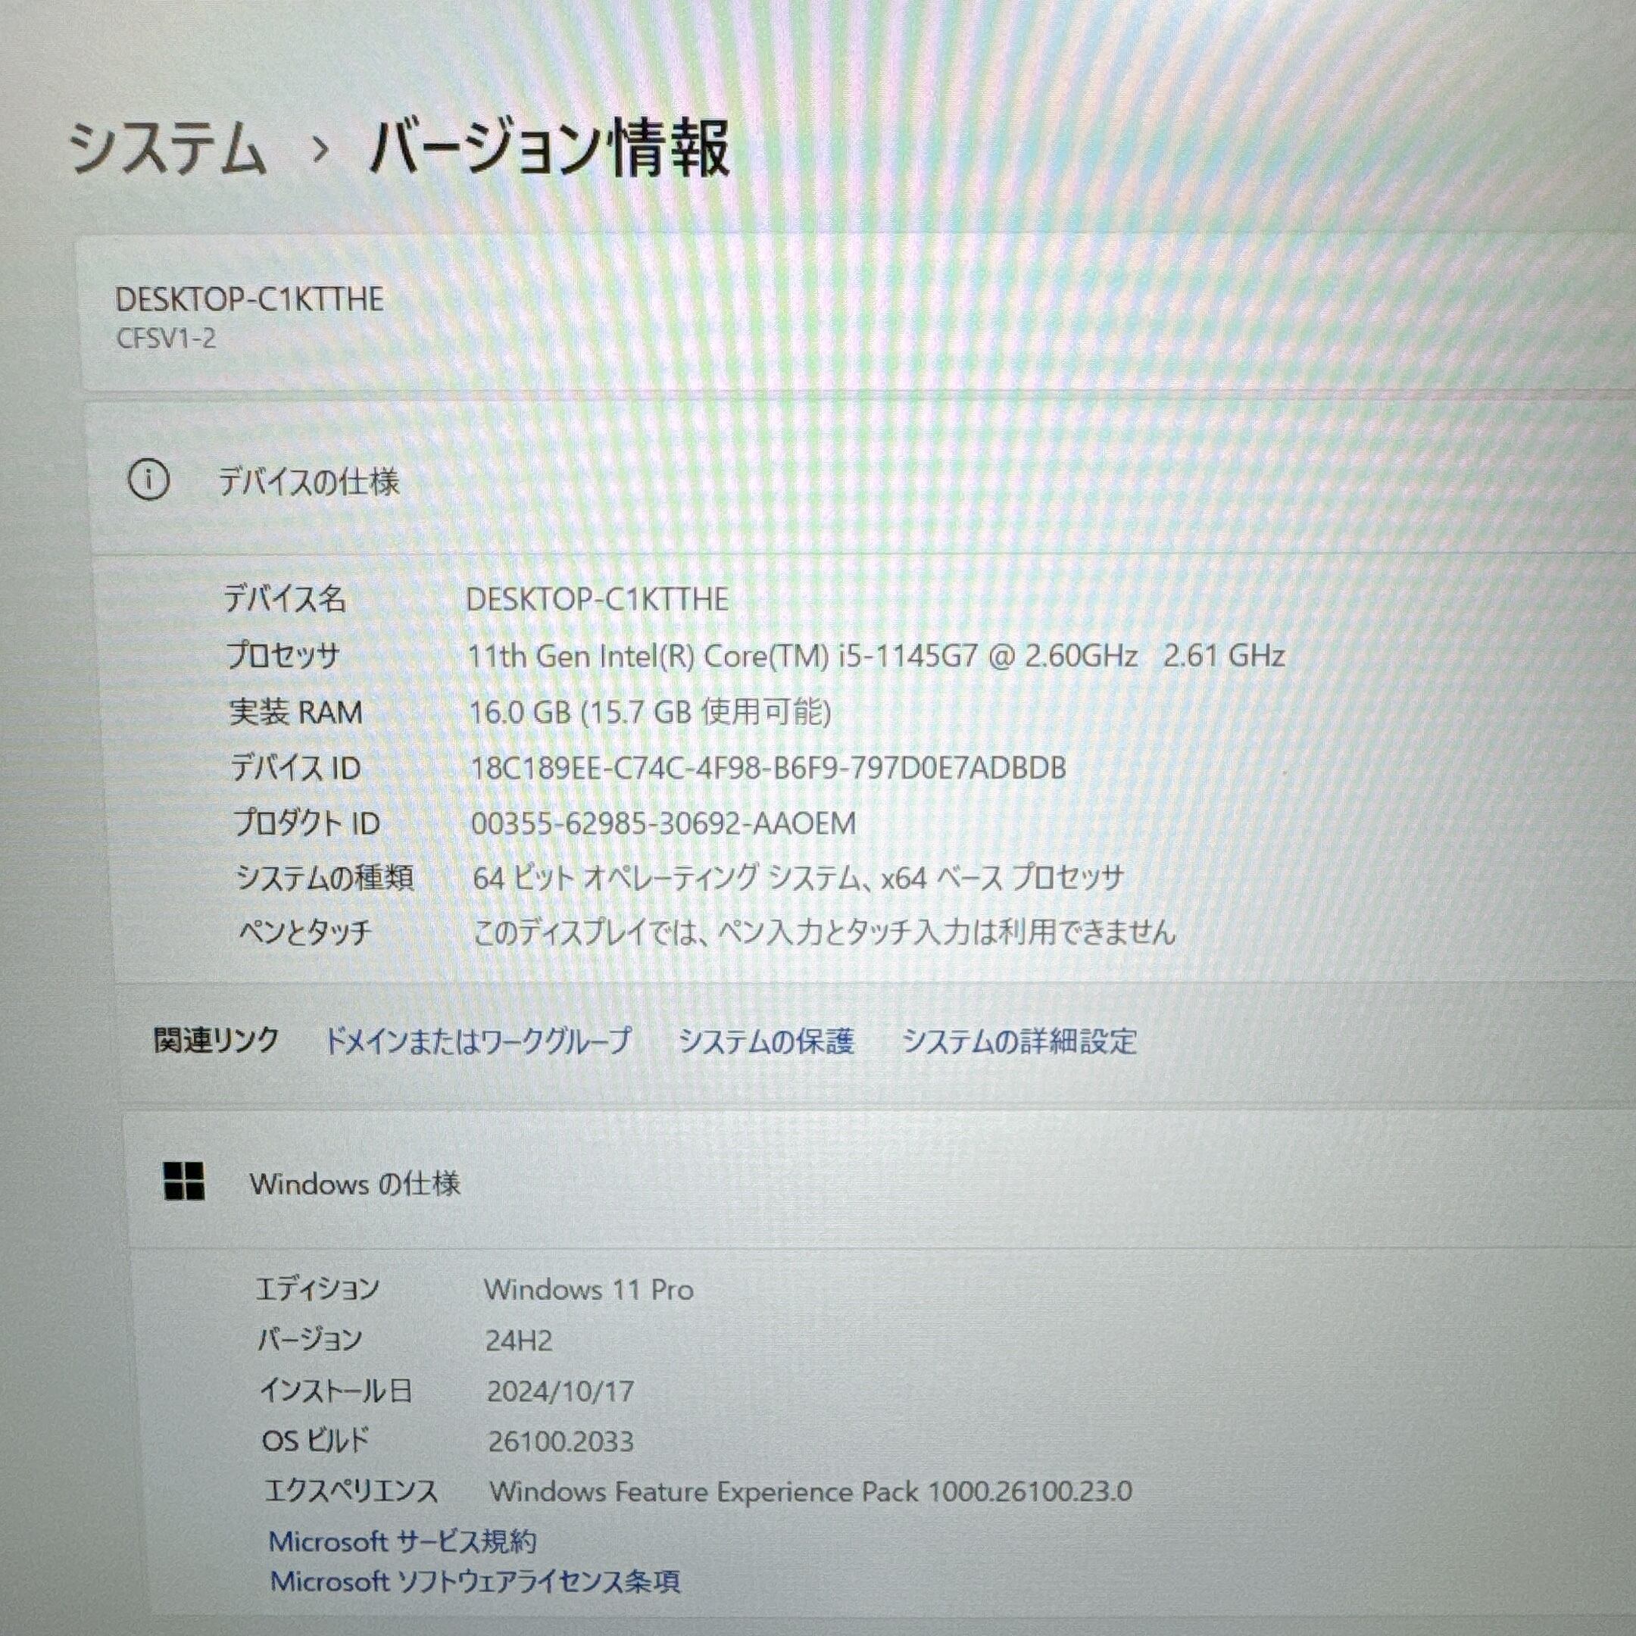
Task: Click the デバイス ID value text
Action: [768, 767]
